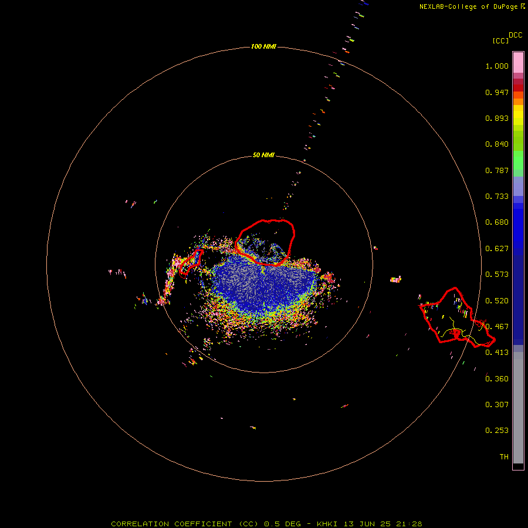Screen dimensions: 528x528
Task: Click the 0.680 scale value
Action: 497,222
